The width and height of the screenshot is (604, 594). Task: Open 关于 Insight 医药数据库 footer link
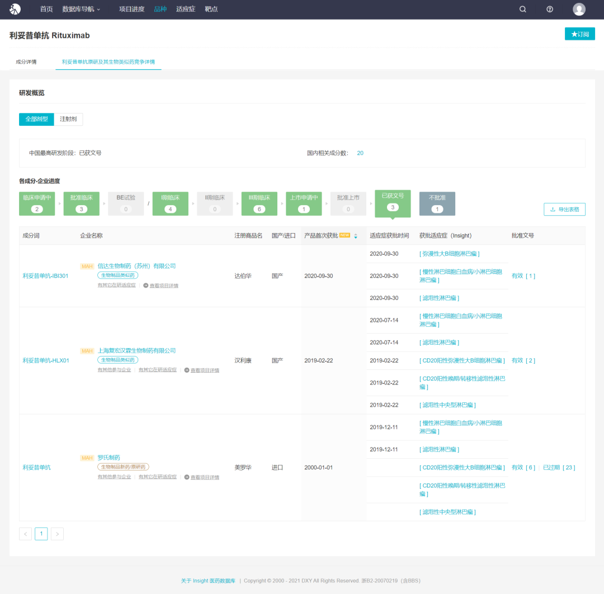click(x=209, y=581)
